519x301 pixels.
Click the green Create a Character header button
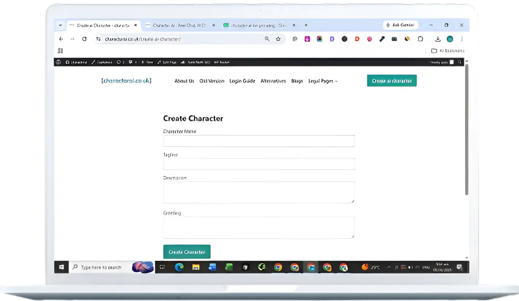pyautogui.click(x=392, y=81)
